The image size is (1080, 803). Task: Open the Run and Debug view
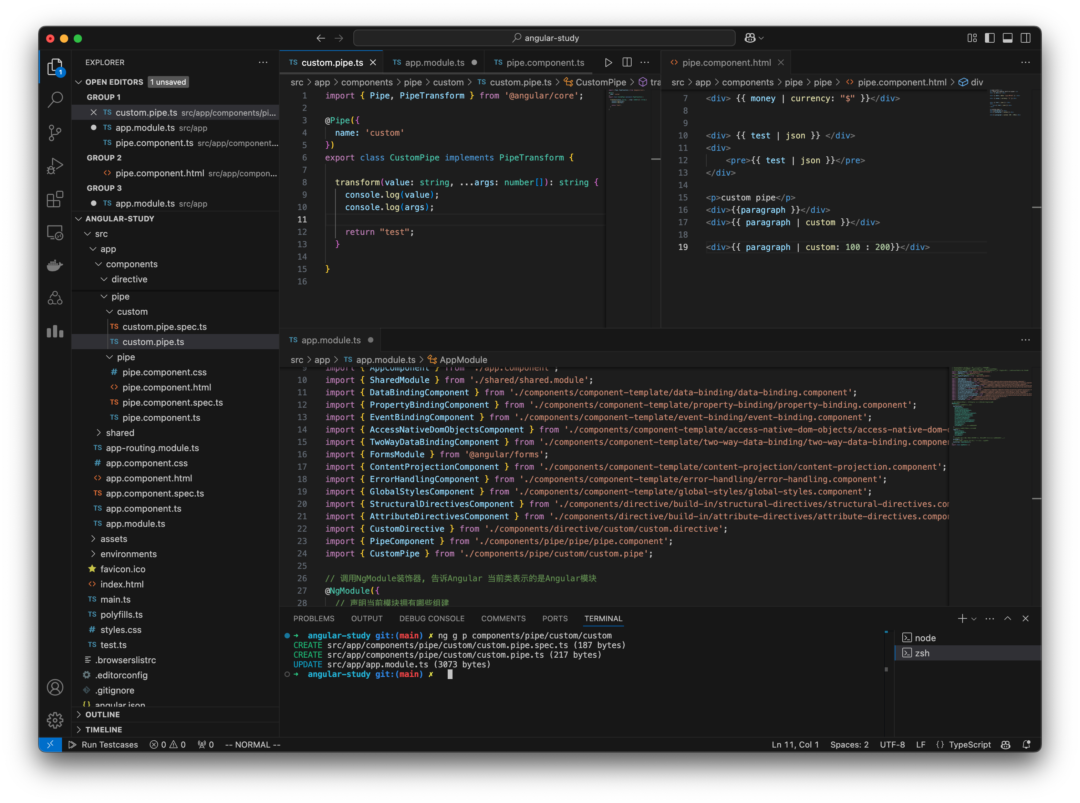[x=55, y=166]
